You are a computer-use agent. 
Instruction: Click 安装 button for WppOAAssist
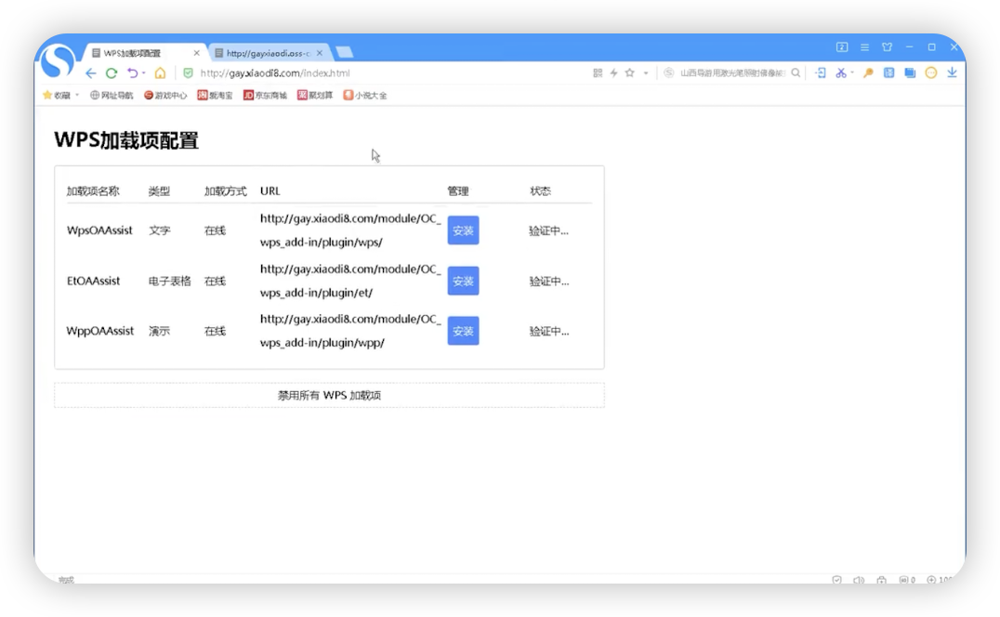463,331
